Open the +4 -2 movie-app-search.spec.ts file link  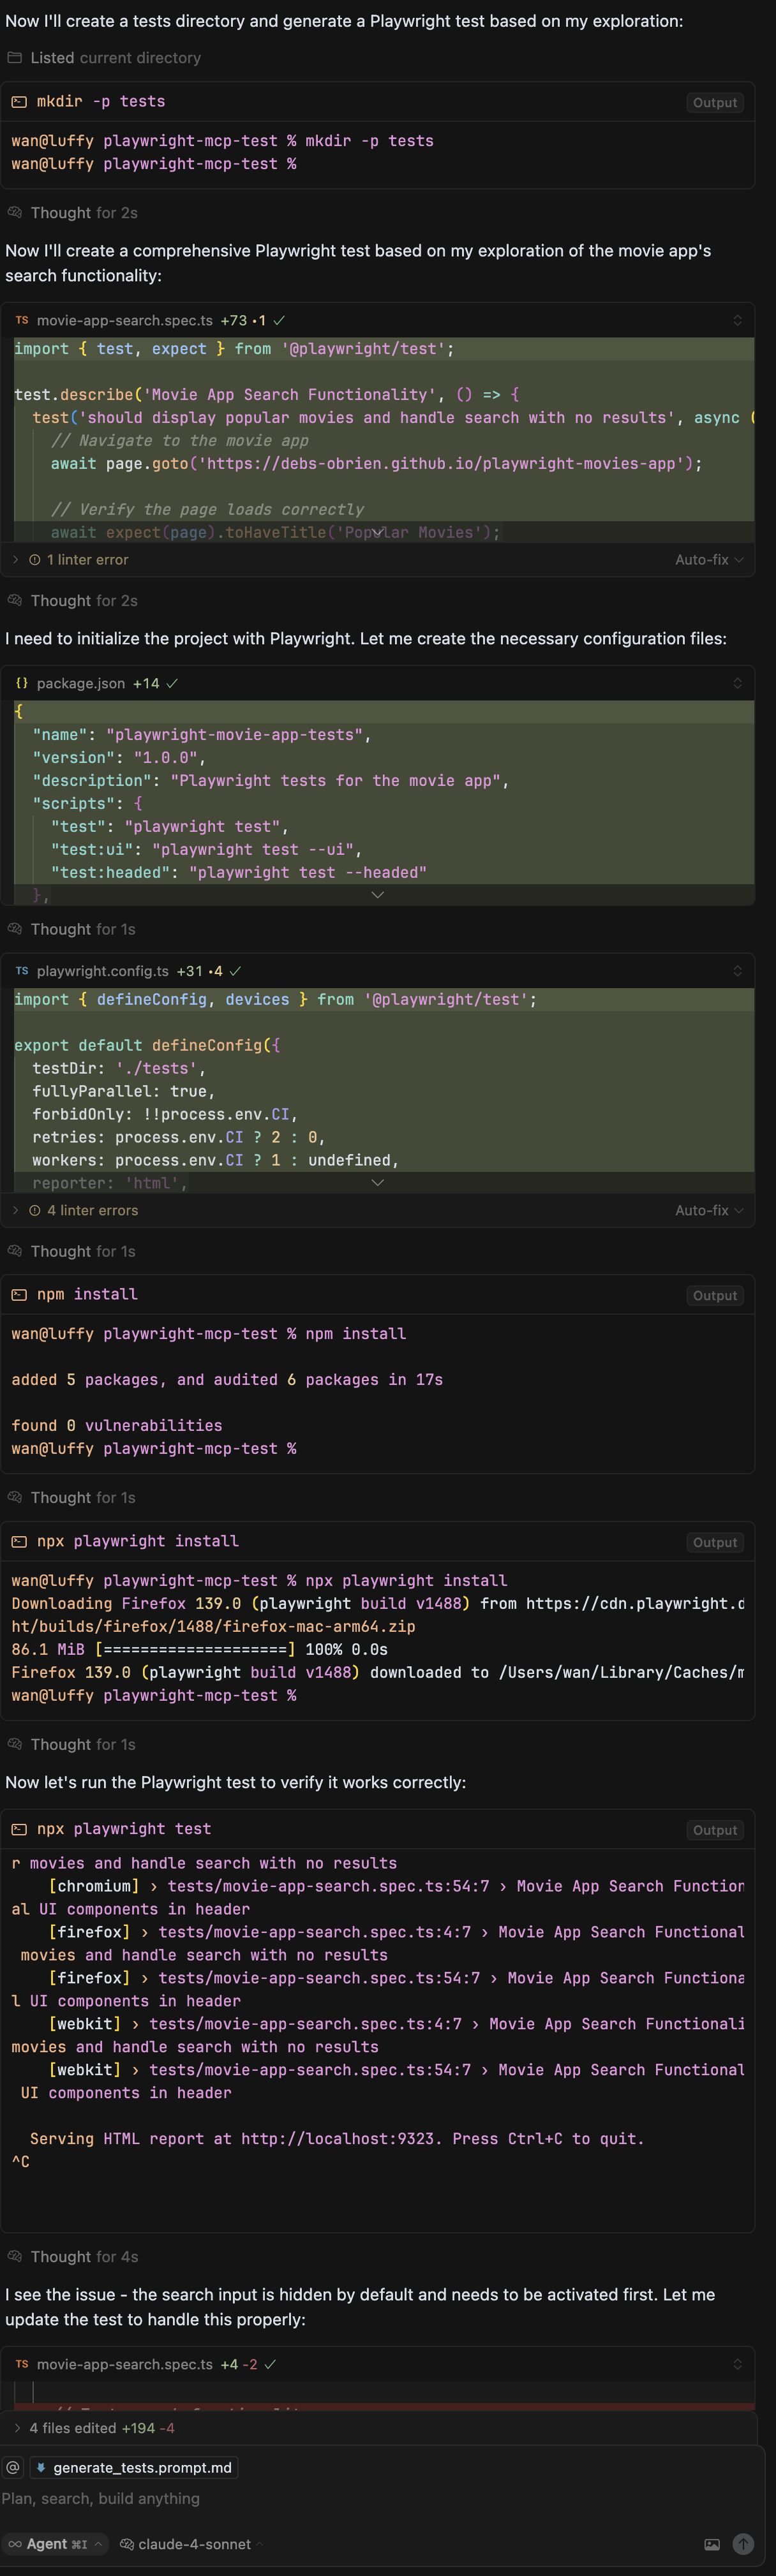coord(125,2364)
